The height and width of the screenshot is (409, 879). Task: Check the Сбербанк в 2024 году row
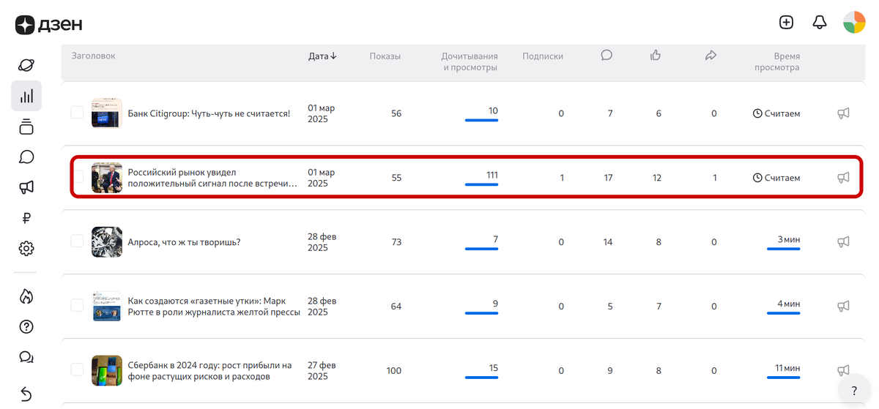[77, 370]
